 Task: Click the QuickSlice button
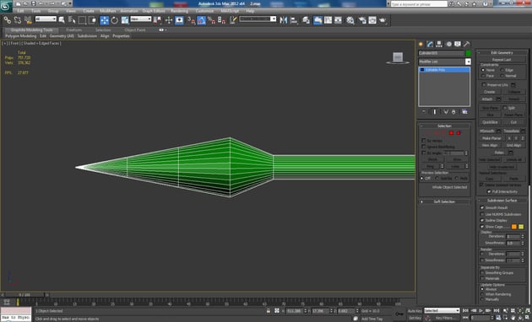click(x=490, y=122)
